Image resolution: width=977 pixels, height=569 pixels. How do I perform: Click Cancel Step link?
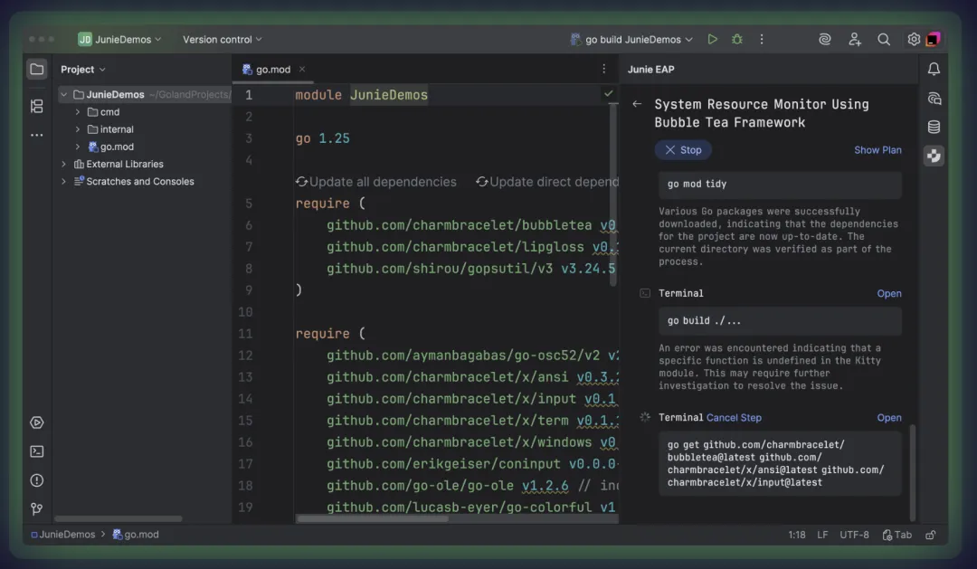tap(734, 418)
